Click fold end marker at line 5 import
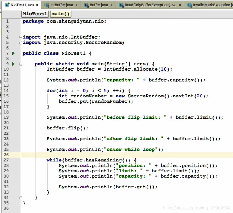 click(21, 43)
